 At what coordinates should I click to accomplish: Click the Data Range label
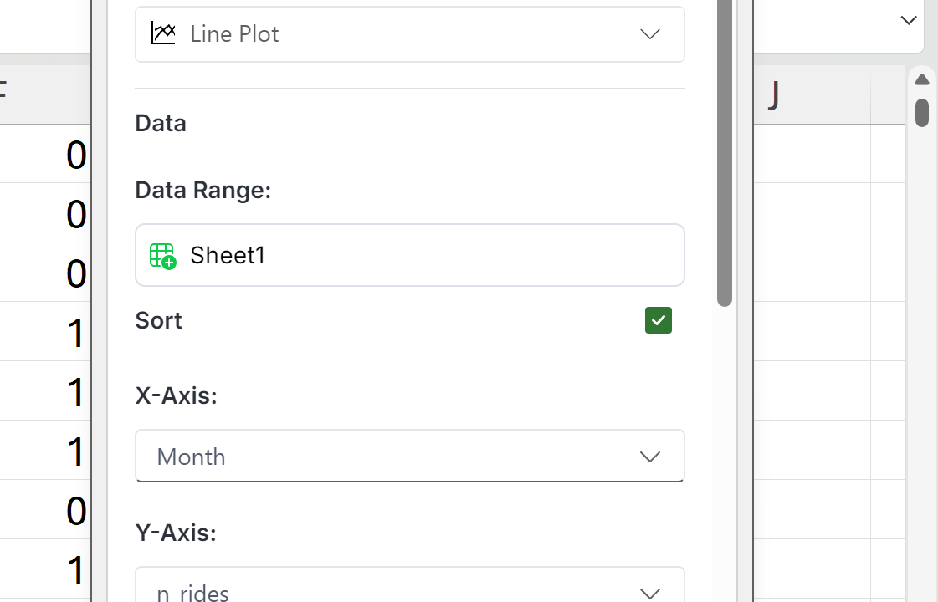point(203,191)
